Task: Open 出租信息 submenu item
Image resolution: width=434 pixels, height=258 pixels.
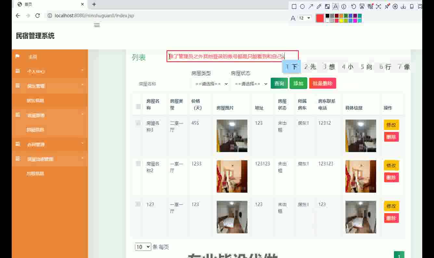Action: tap(35, 174)
